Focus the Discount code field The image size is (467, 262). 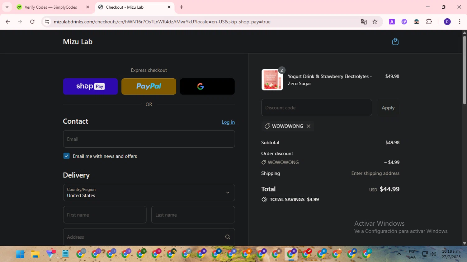(317, 108)
